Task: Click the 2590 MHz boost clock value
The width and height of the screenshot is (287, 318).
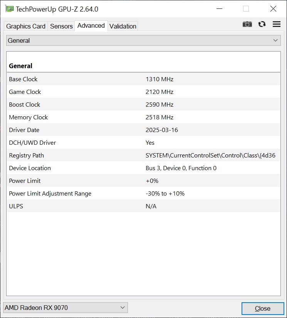Action: 159,105
